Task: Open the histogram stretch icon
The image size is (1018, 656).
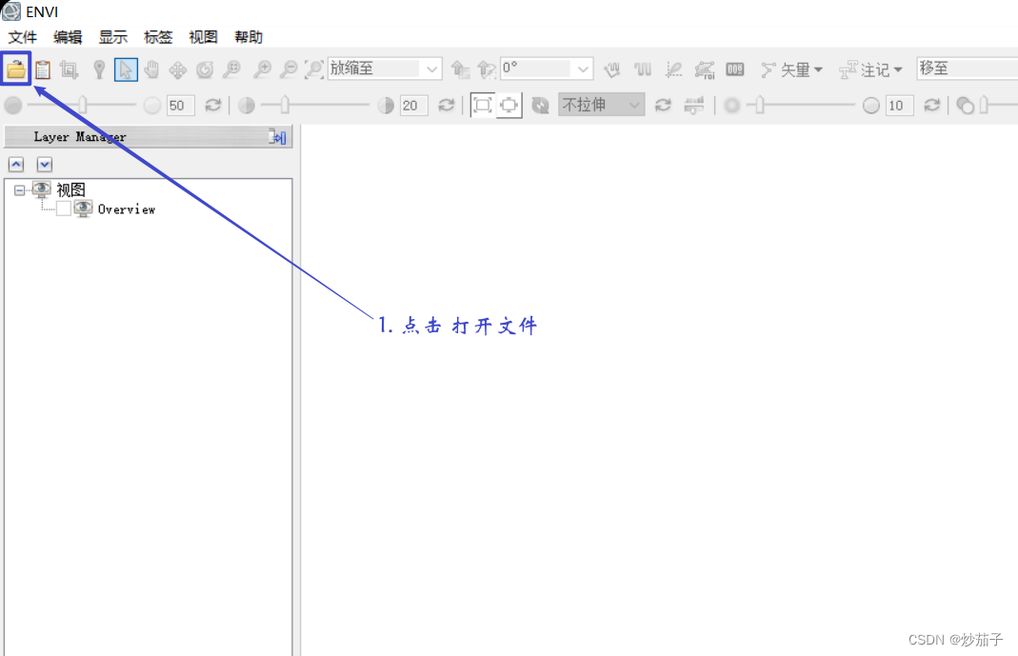Action: click(x=694, y=105)
